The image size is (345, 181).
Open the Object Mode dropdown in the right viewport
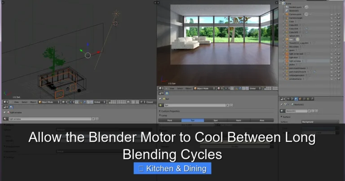click(x=204, y=88)
